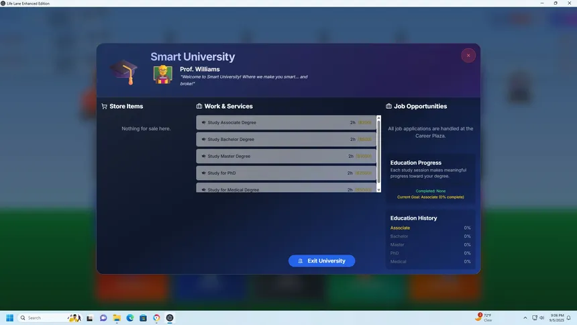Click the scroll up arrow in services list
This screenshot has height=325, width=577.
pyautogui.click(x=378, y=118)
